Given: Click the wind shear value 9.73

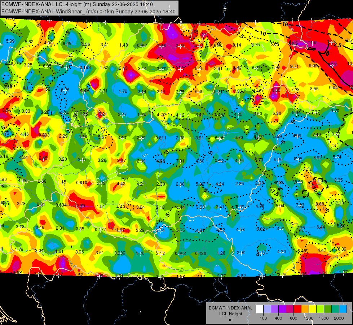Looking at the screenshot, I should [336, 134].
